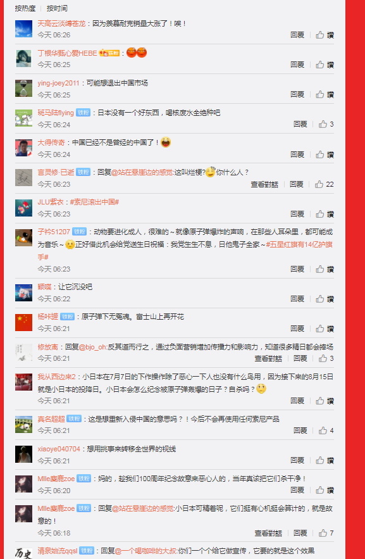Like the comment by JLU紫衣

pyautogui.click(x=325, y=214)
